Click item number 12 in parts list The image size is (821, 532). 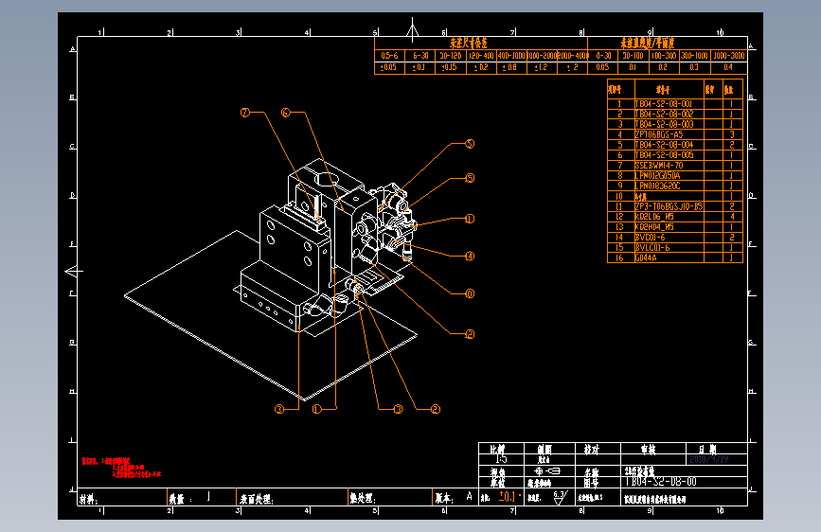click(619, 216)
